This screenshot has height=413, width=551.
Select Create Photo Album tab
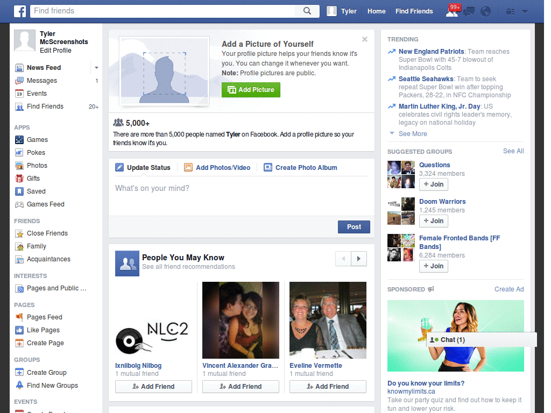click(x=301, y=168)
